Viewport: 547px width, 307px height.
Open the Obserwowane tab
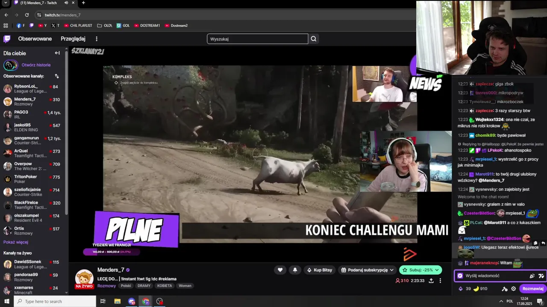point(35,39)
